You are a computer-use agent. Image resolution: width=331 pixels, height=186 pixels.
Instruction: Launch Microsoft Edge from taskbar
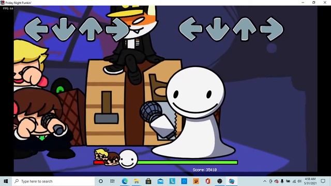point(125,181)
